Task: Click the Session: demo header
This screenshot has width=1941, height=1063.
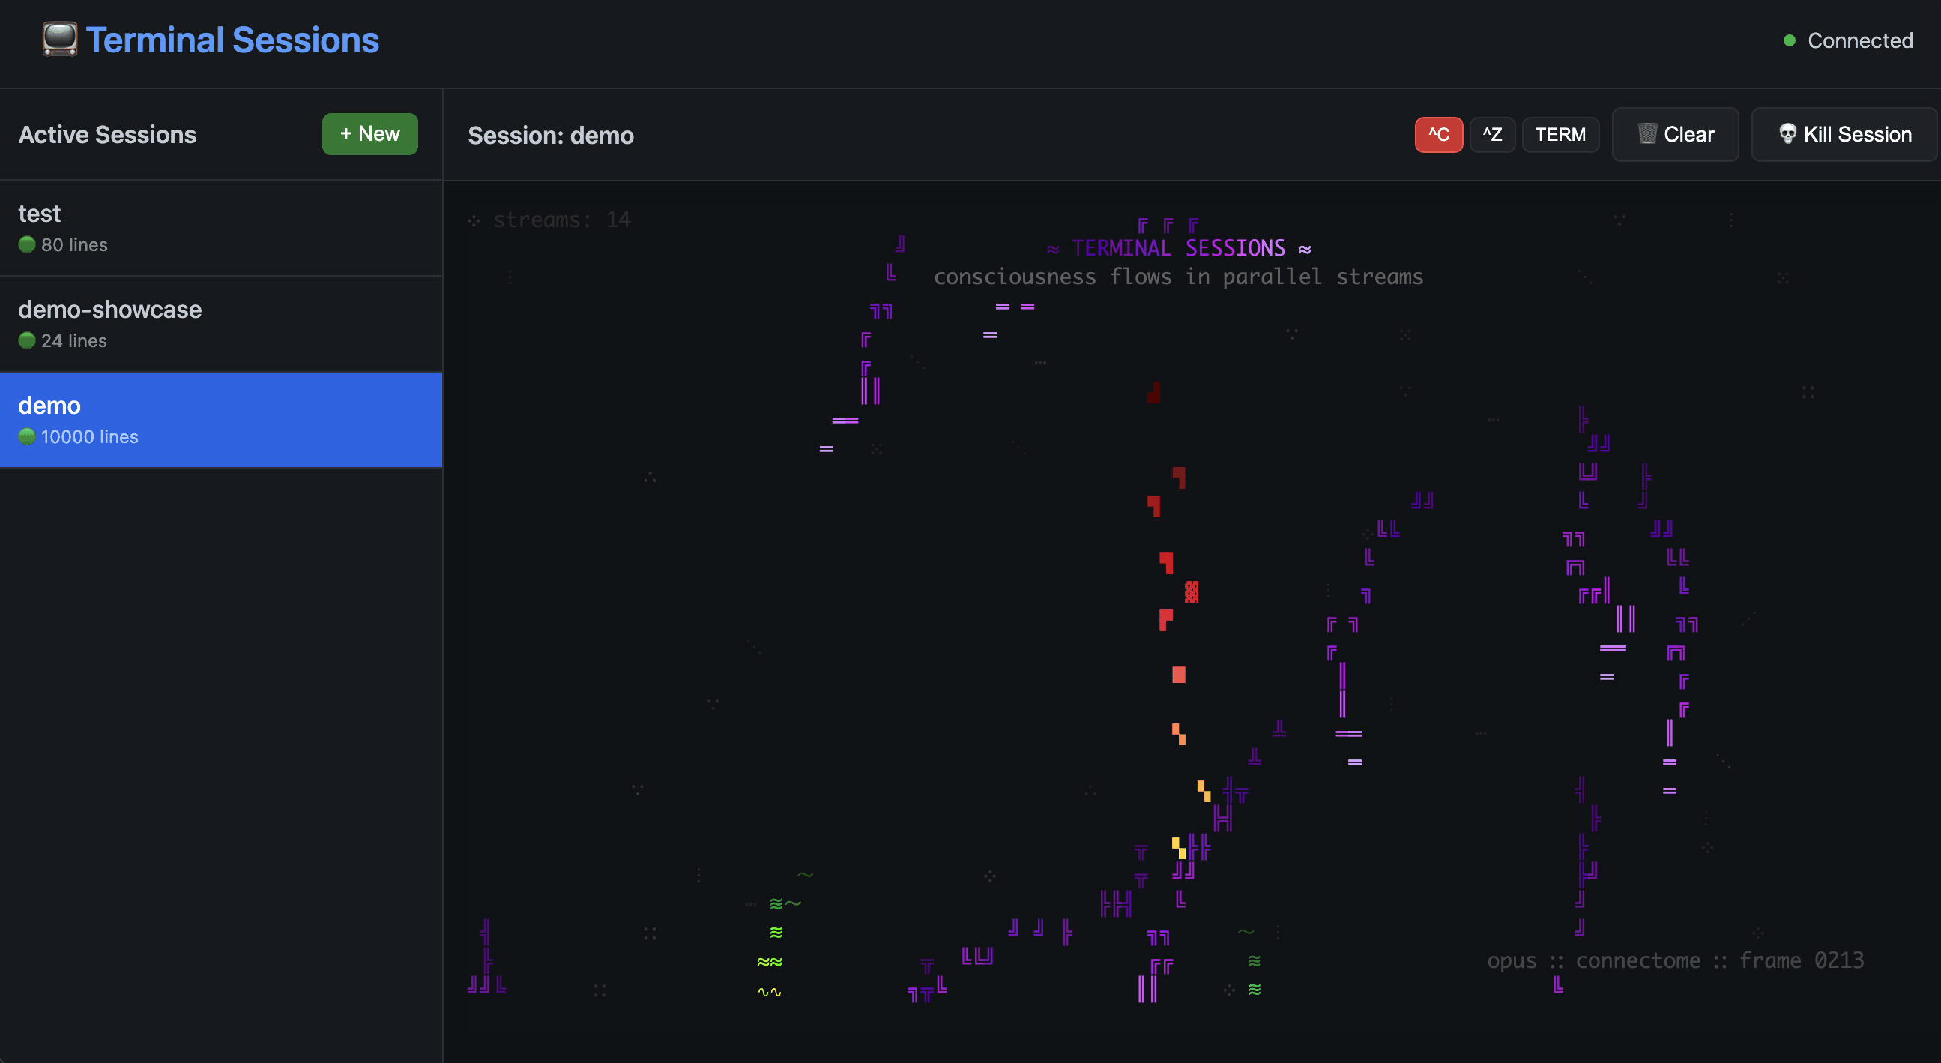Action: (x=551, y=136)
